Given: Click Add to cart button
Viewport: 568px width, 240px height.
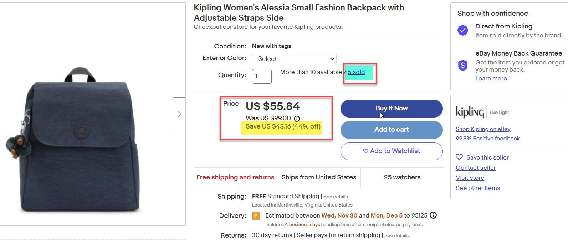Looking at the screenshot, I should coord(392,130).
